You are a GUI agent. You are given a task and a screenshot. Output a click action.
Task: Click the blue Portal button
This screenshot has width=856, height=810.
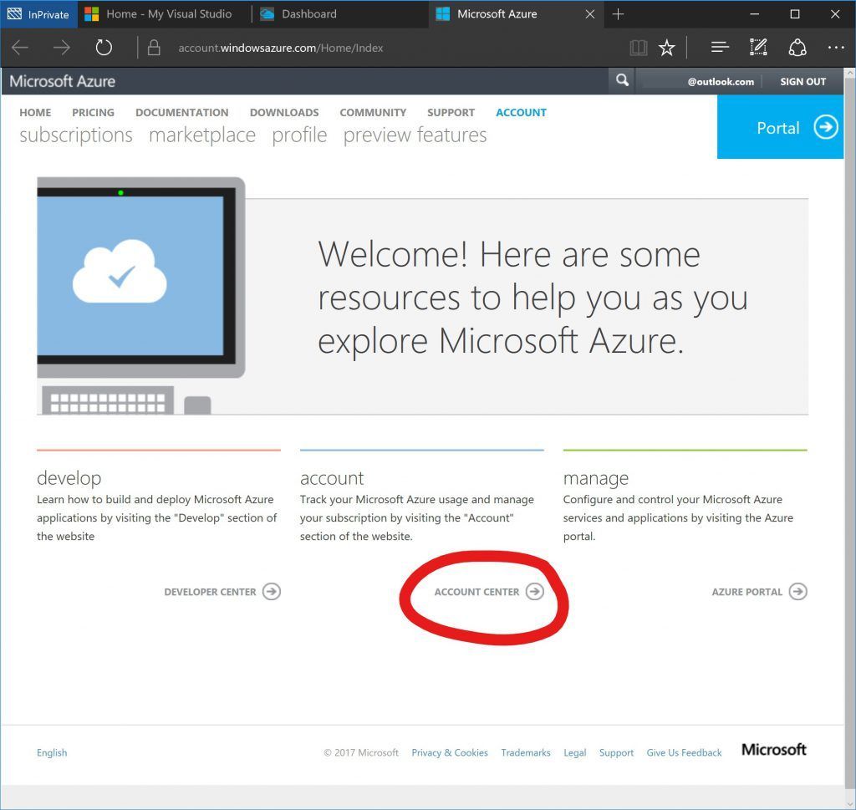pyautogui.click(x=780, y=127)
